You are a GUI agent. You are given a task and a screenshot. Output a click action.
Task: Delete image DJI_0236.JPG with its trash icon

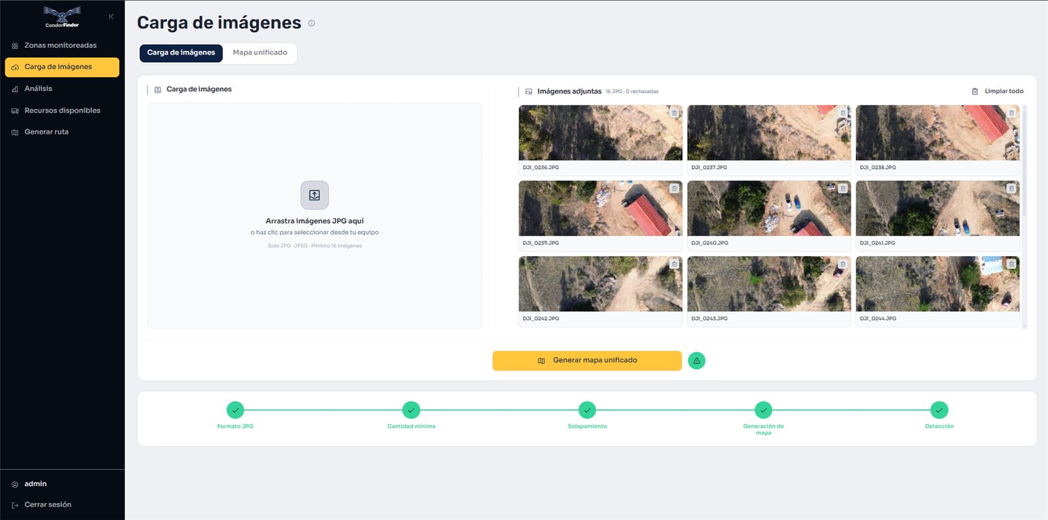(675, 113)
